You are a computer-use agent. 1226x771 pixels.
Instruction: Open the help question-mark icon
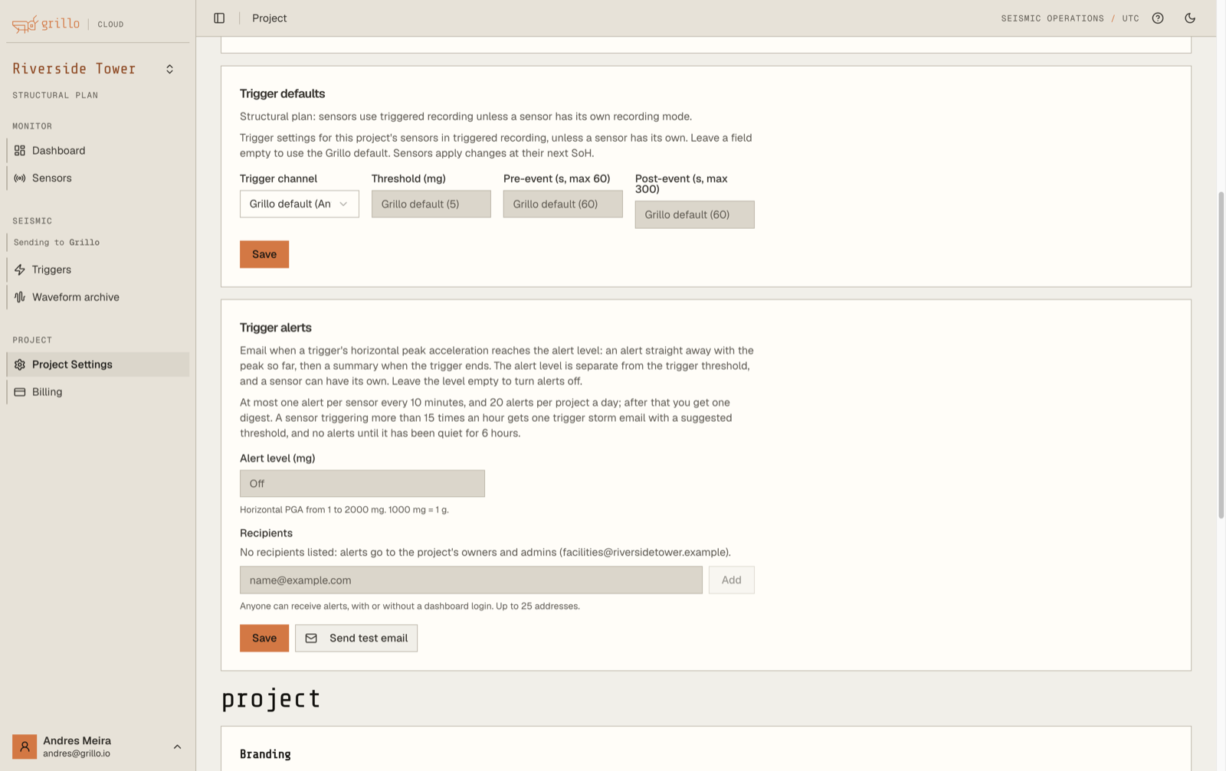[1158, 18]
